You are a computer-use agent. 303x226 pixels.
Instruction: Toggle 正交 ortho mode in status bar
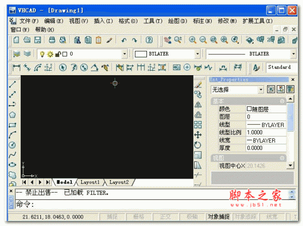[166, 217]
